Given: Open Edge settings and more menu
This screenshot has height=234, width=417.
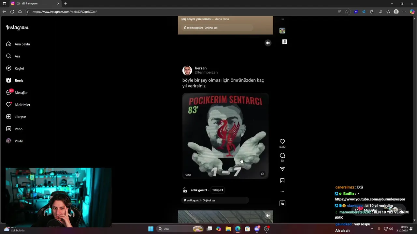Looking at the screenshot, I should click(404, 12).
